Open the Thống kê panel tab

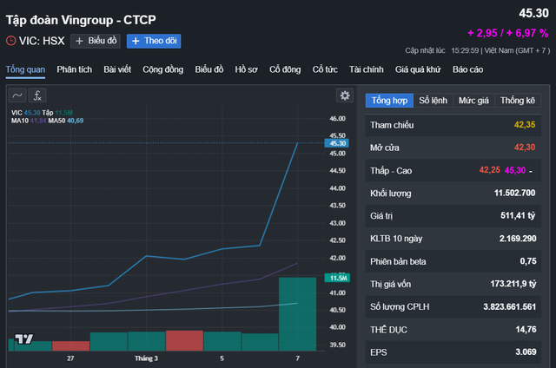pos(518,101)
